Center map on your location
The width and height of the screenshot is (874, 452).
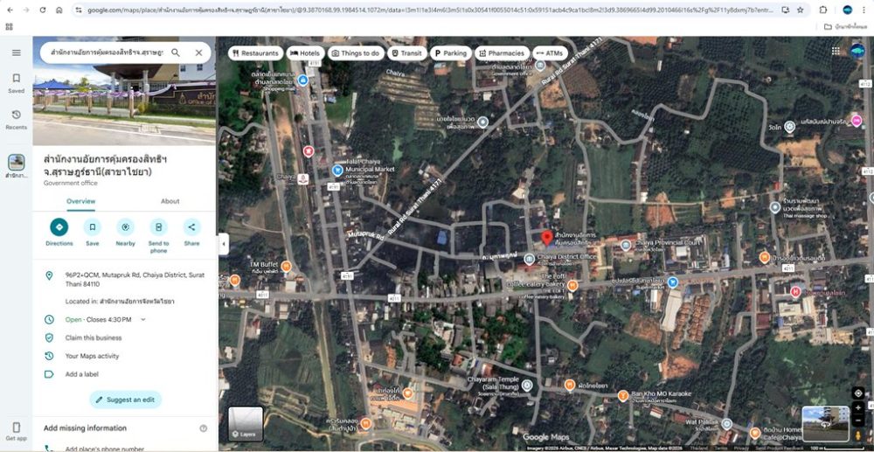click(x=858, y=393)
